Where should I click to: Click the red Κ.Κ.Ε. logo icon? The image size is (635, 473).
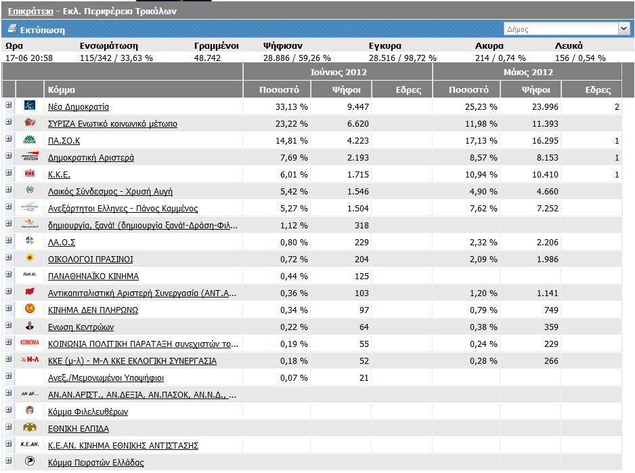pos(30,173)
